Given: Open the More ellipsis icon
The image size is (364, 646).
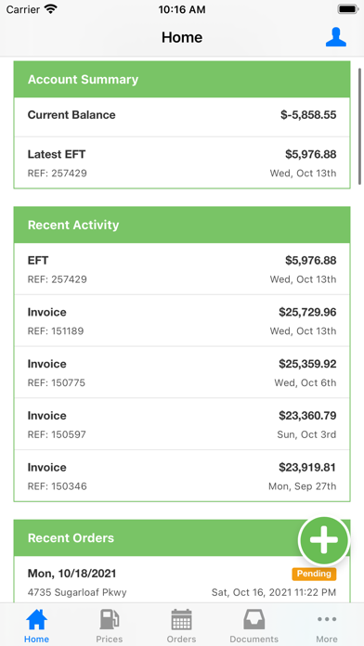Looking at the screenshot, I should (x=327, y=619).
